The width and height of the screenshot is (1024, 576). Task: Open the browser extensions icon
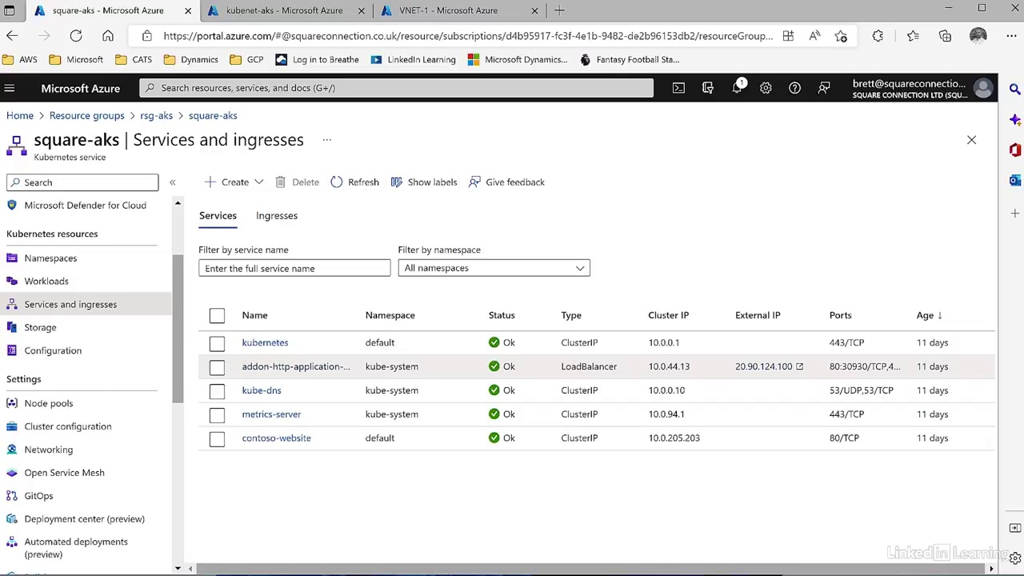(x=878, y=36)
